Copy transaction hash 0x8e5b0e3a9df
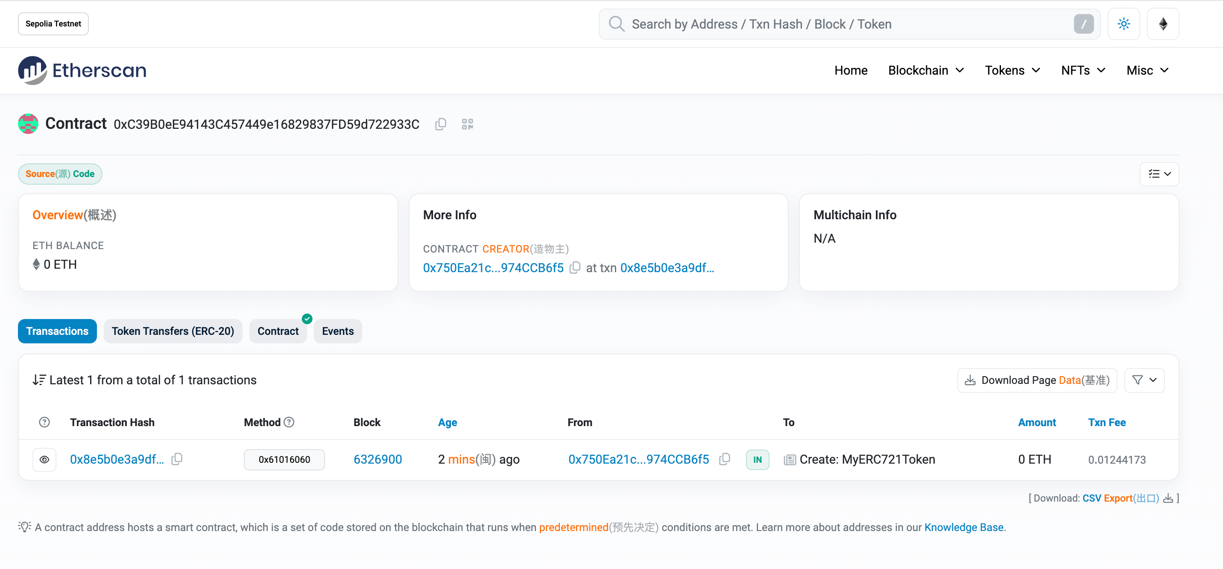This screenshot has height=569, width=1223. [177, 459]
